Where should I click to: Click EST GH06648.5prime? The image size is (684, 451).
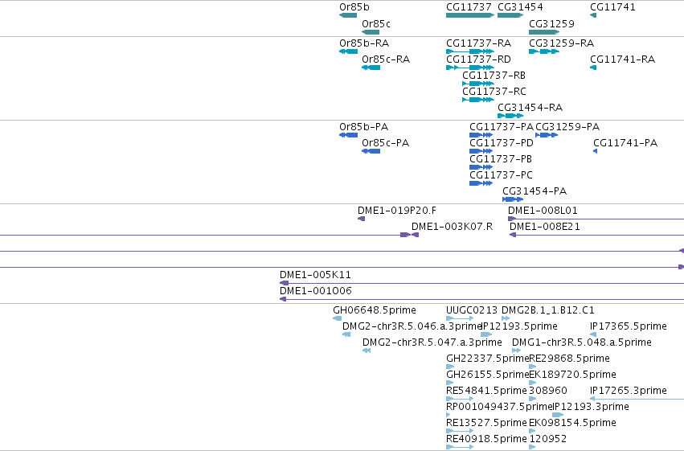click(x=338, y=318)
